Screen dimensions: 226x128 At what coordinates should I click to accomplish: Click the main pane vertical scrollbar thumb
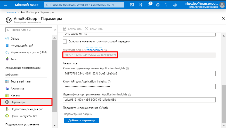pos(224,104)
